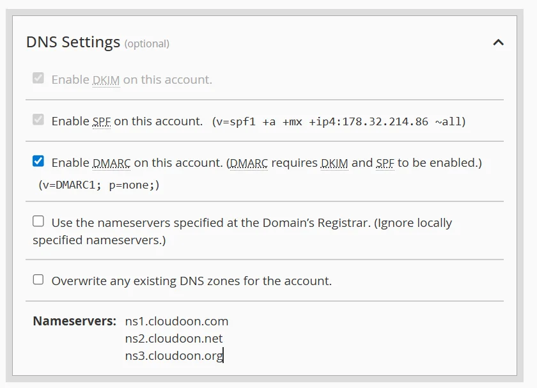Viewport: 537px width, 388px height.
Task: Click the ns3.cloudoon.org nameserver field
Action: [174, 355]
